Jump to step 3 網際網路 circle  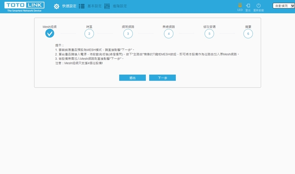[x=128, y=34]
